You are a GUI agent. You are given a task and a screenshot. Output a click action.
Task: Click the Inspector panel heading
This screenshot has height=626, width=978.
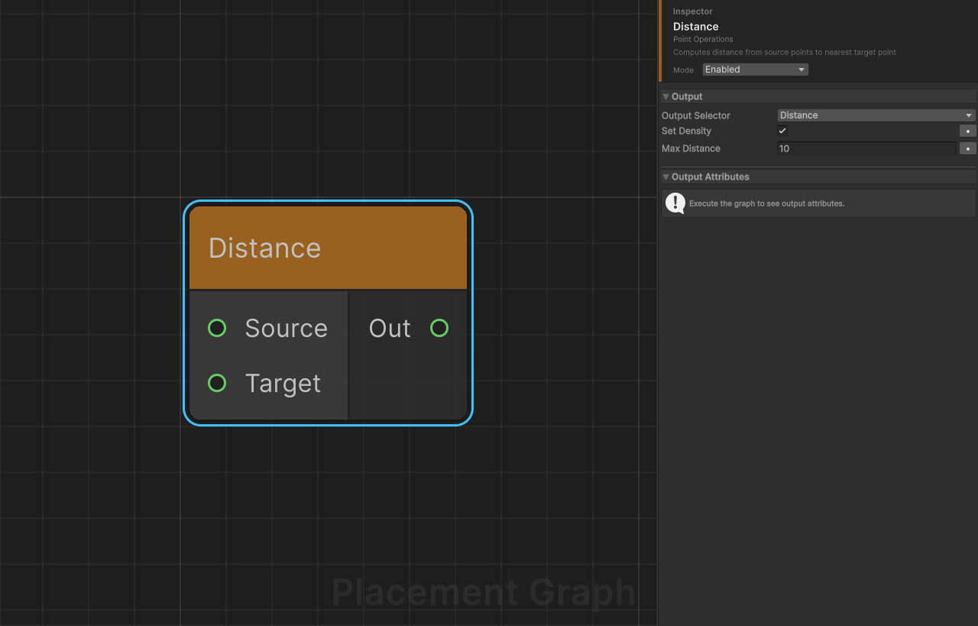(693, 11)
